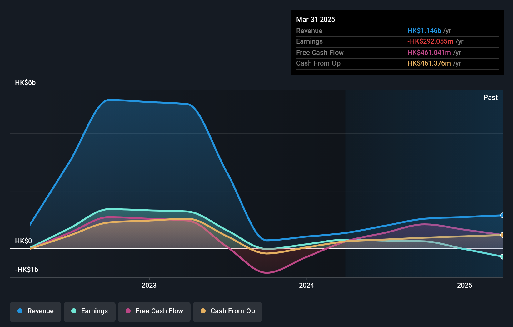
Task: Select the Cash From Op endpoint marker
Action: pyautogui.click(x=502, y=235)
